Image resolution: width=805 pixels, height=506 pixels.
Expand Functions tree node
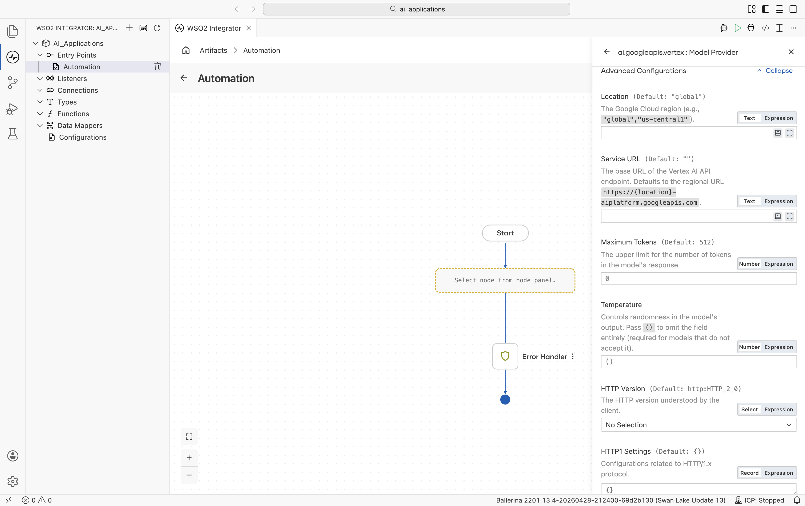tap(40, 114)
